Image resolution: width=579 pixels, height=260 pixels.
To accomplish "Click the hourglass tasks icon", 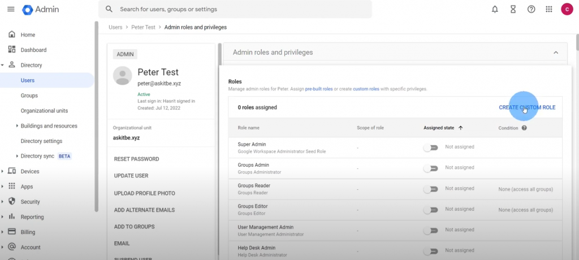I will (513, 10).
